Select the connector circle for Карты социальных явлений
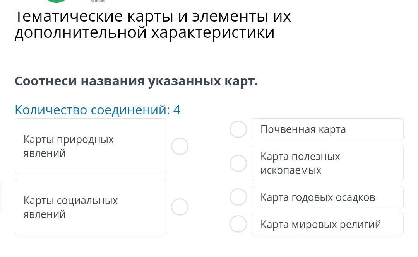Image resolution: width=418 pixels, height=257 pixels. tap(180, 207)
